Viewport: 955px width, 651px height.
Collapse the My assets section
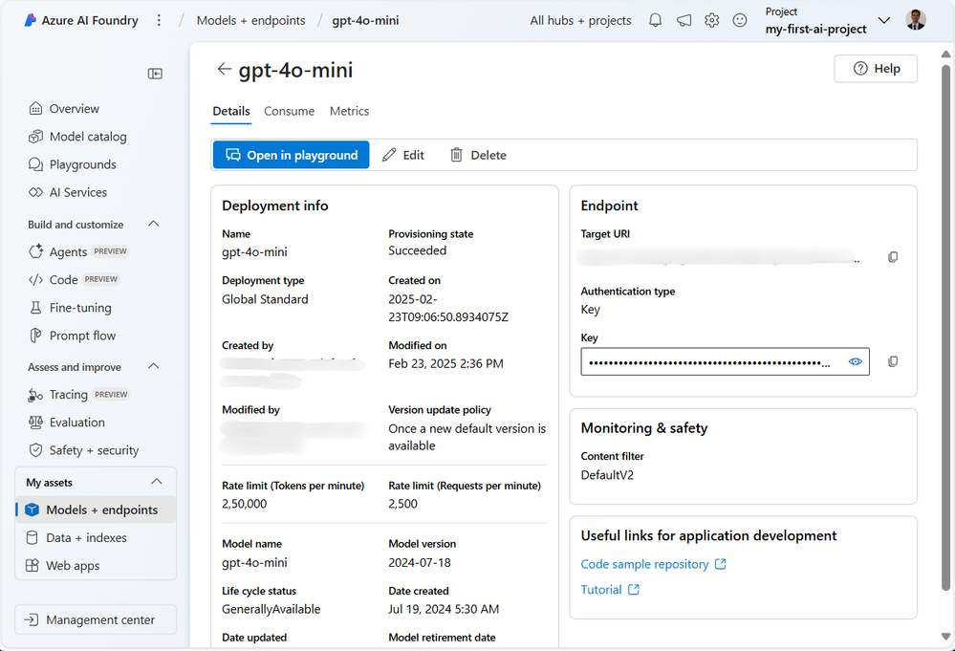pos(157,482)
